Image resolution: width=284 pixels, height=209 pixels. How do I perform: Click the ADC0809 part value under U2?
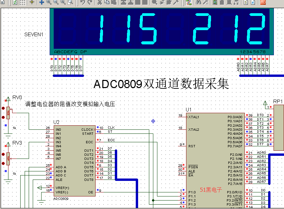(x=61, y=199)
